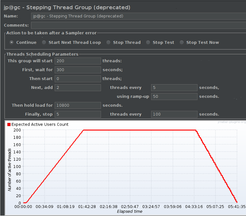Click the 04:33:16 time axis label
The width and height of the screenshot is (246, 216).
tap(194, 207)
